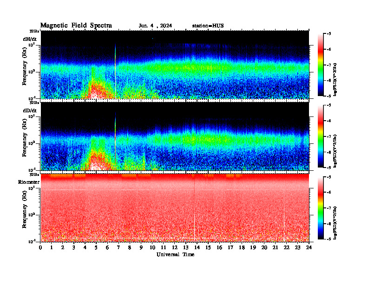
Task: Click the "Magnetic Field Spectra" title
Action: pyautogui.click(x=76, y=26)
